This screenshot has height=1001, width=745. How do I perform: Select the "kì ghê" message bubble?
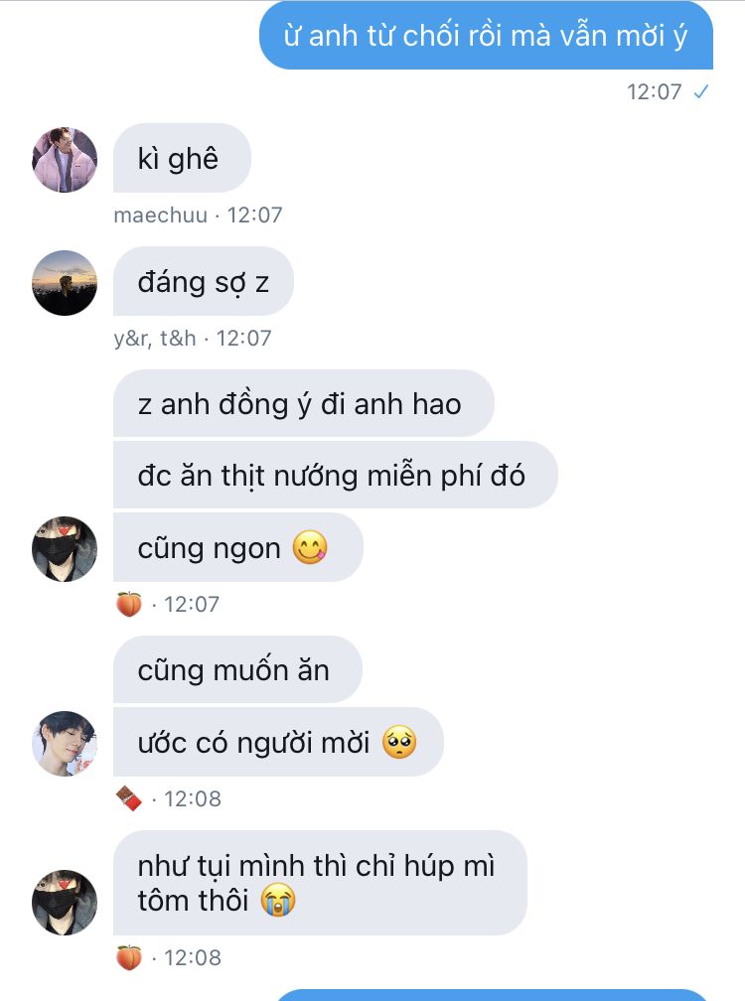click(x=182, y=158)
